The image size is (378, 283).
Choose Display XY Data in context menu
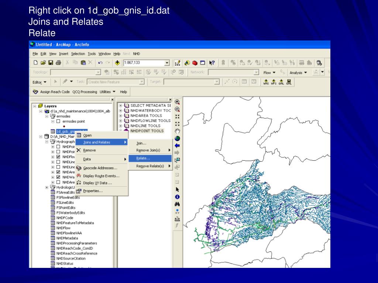point(101,183)
